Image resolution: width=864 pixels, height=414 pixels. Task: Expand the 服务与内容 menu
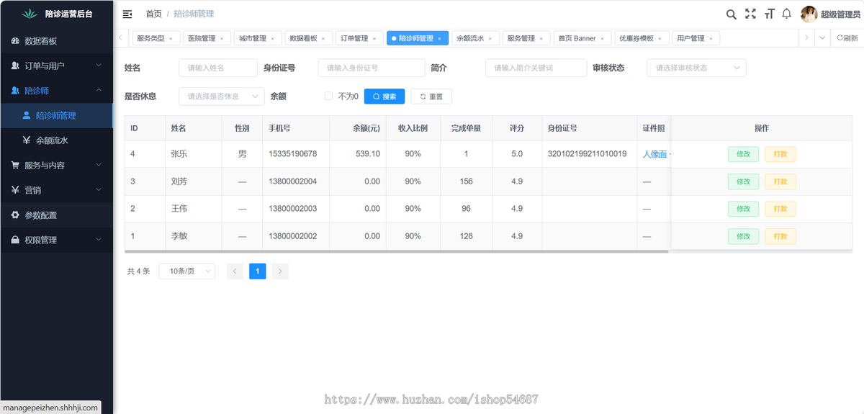point(56,165)
